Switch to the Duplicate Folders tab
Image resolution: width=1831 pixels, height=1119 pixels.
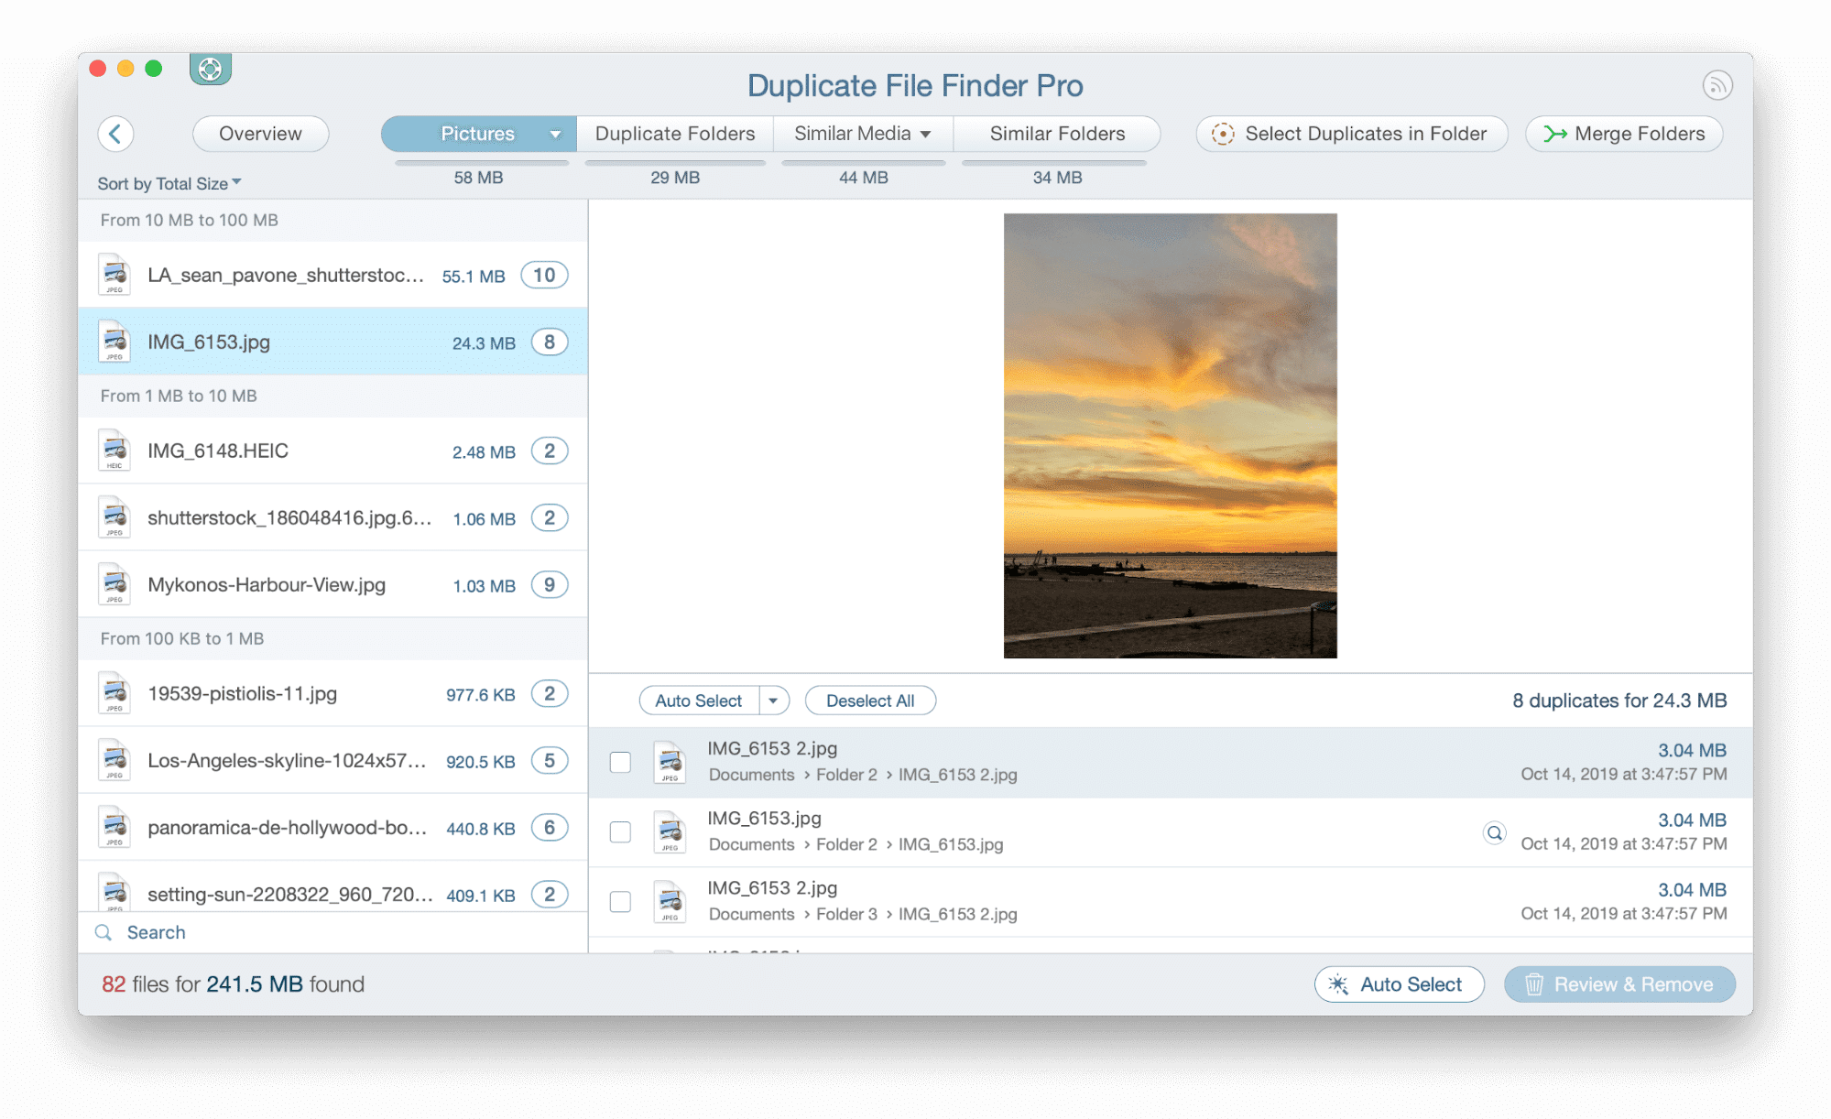(674, 134)
